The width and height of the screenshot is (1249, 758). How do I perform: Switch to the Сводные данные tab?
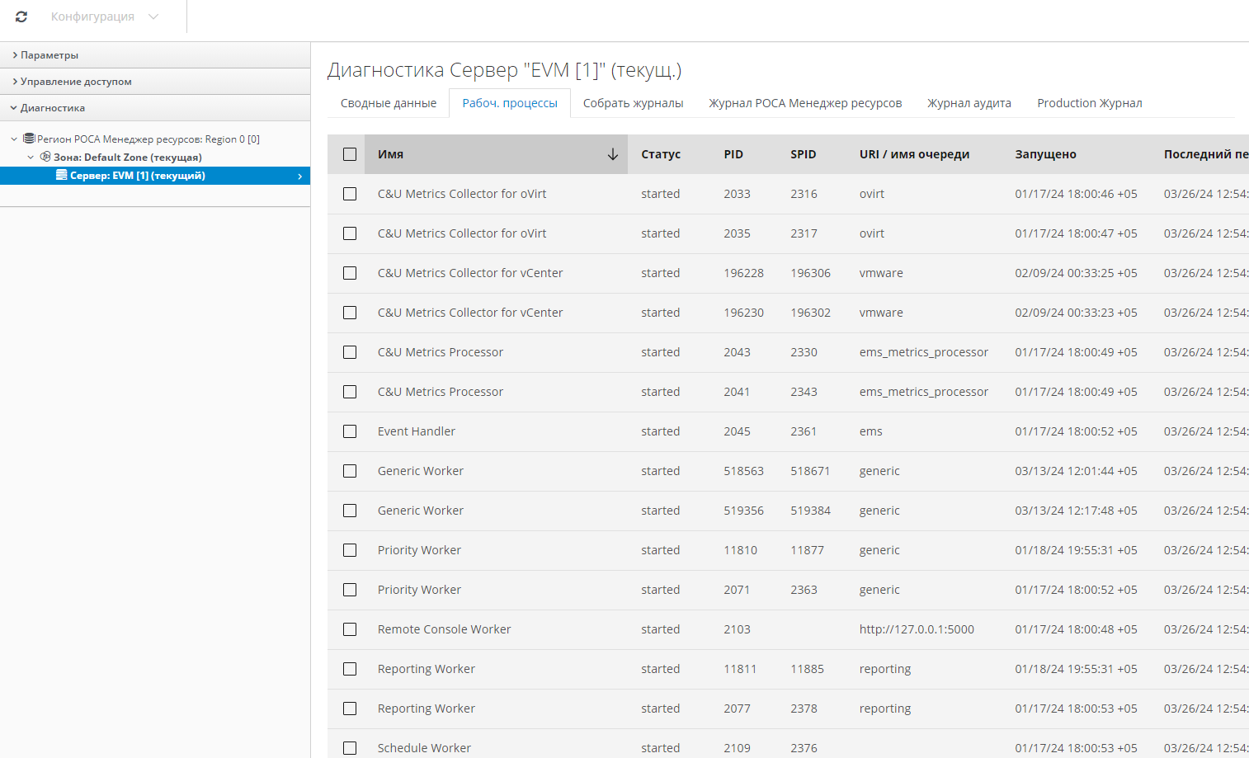tap(389, 103)
